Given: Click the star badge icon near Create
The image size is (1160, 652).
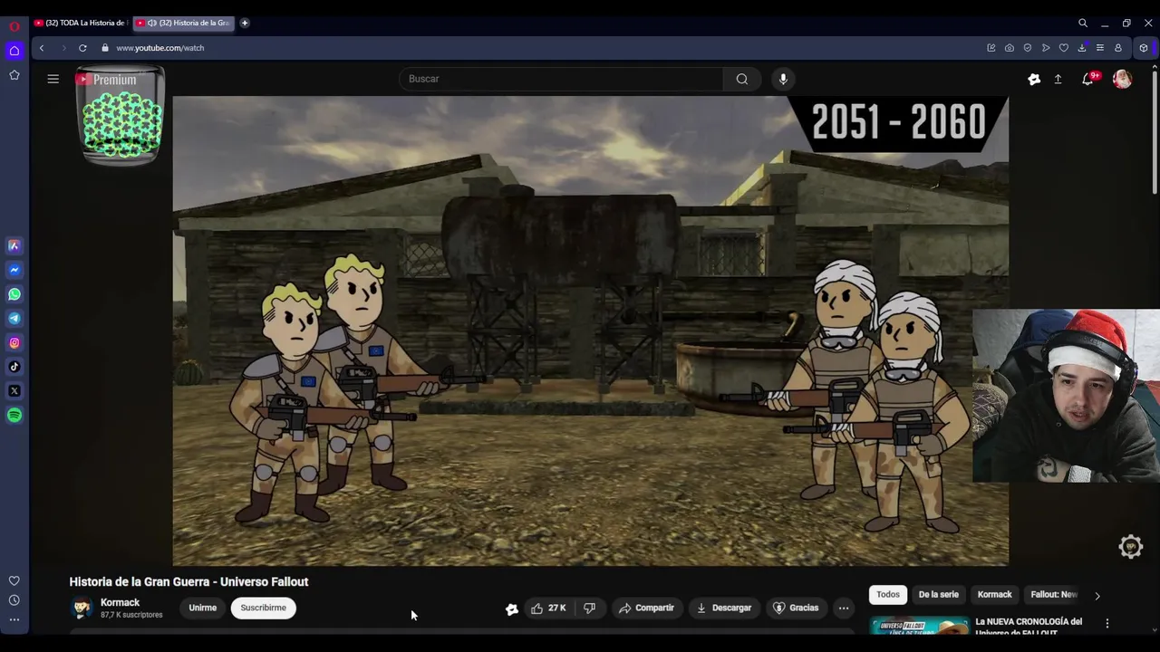Looking at the screenshot, I should [x=1034, y=79].
